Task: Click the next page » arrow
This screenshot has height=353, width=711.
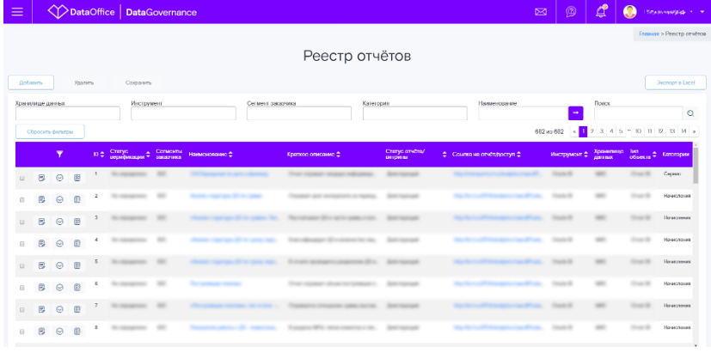Action: coord(695,131)
